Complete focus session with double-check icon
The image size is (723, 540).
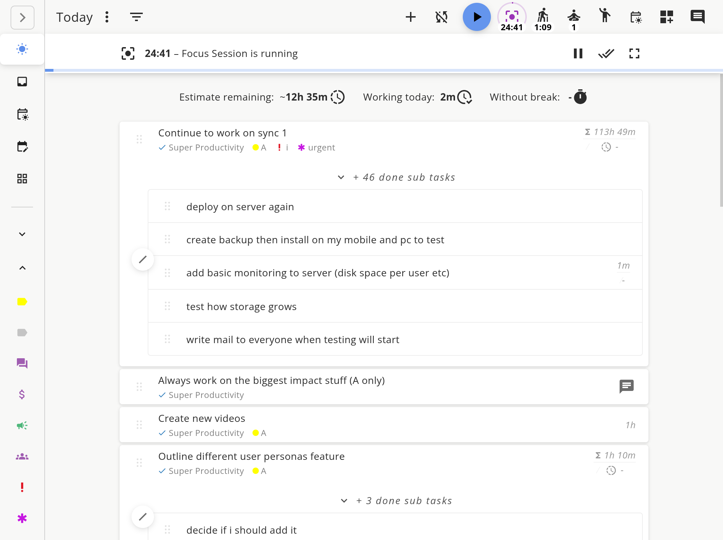(606, 53)
